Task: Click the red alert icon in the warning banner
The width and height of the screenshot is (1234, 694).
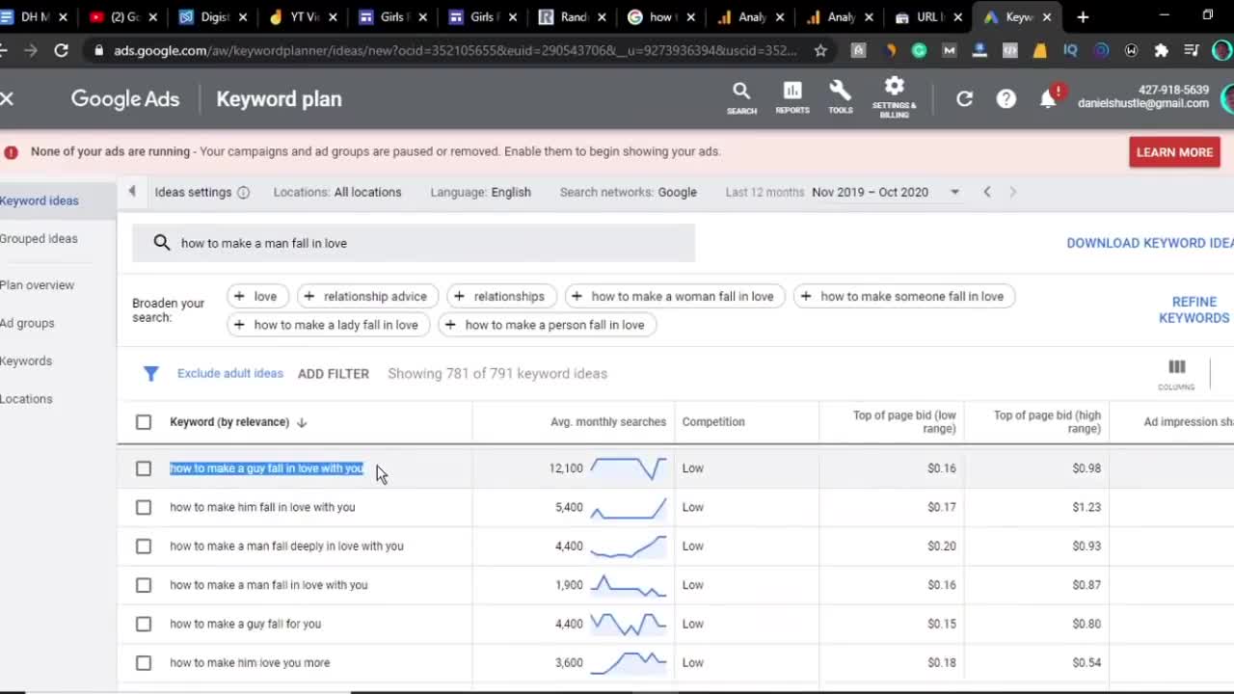Action: 11,151
